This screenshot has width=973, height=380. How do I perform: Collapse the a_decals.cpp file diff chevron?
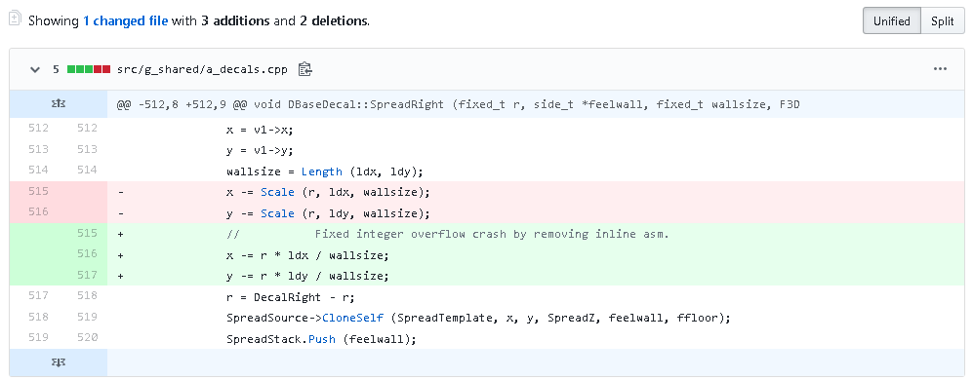tap(35, 69)
